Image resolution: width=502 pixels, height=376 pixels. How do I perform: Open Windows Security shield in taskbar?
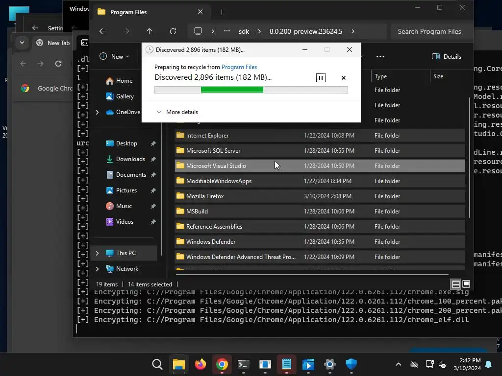tap(351, 364)
